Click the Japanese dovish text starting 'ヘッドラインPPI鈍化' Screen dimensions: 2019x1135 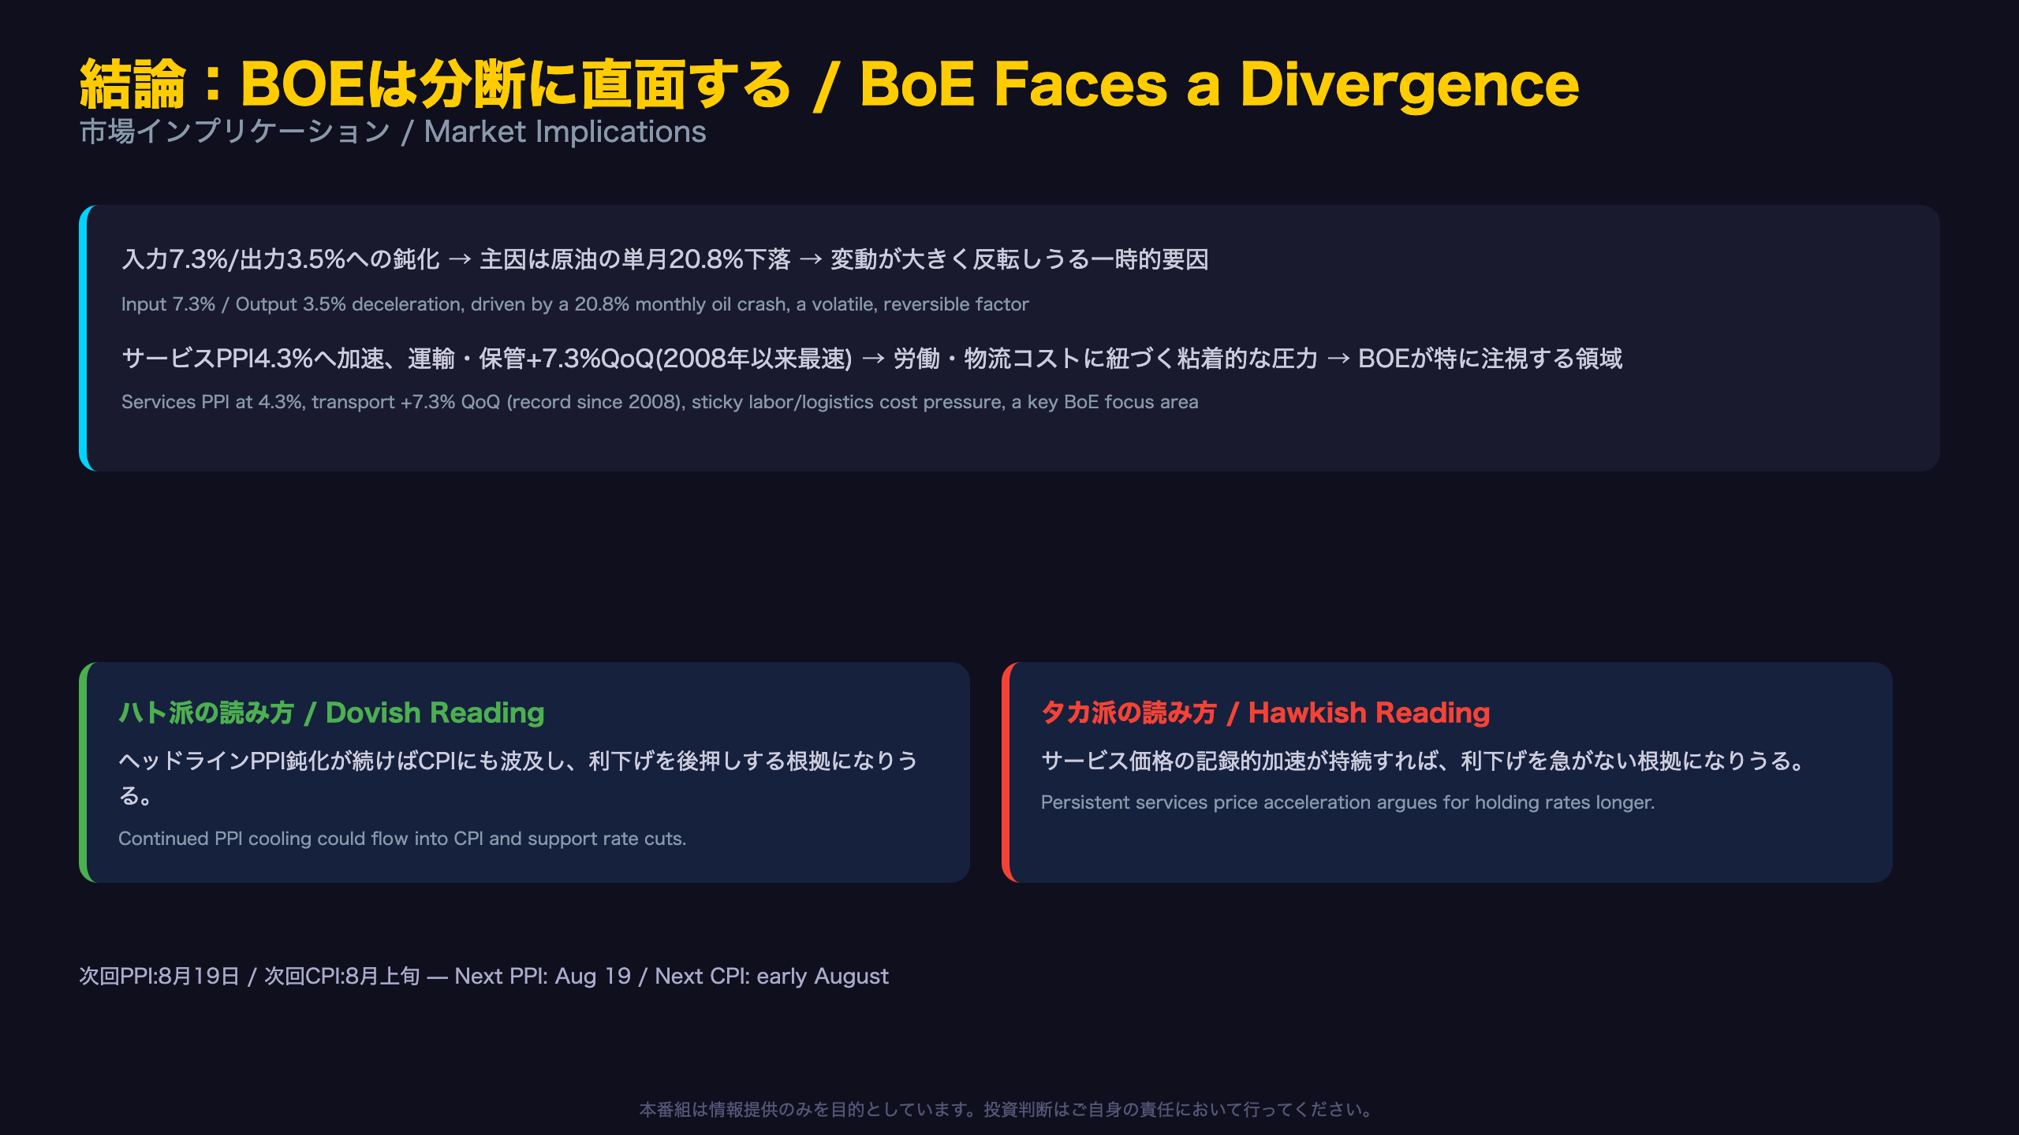pyautogui.click(x=519, y=777)
